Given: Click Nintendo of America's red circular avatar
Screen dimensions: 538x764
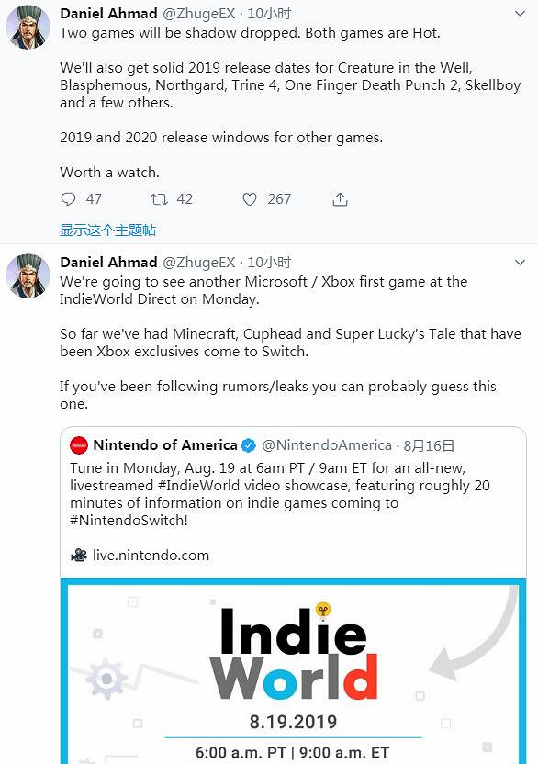Looking at the screenshot, I should click(x=79, y=444).
